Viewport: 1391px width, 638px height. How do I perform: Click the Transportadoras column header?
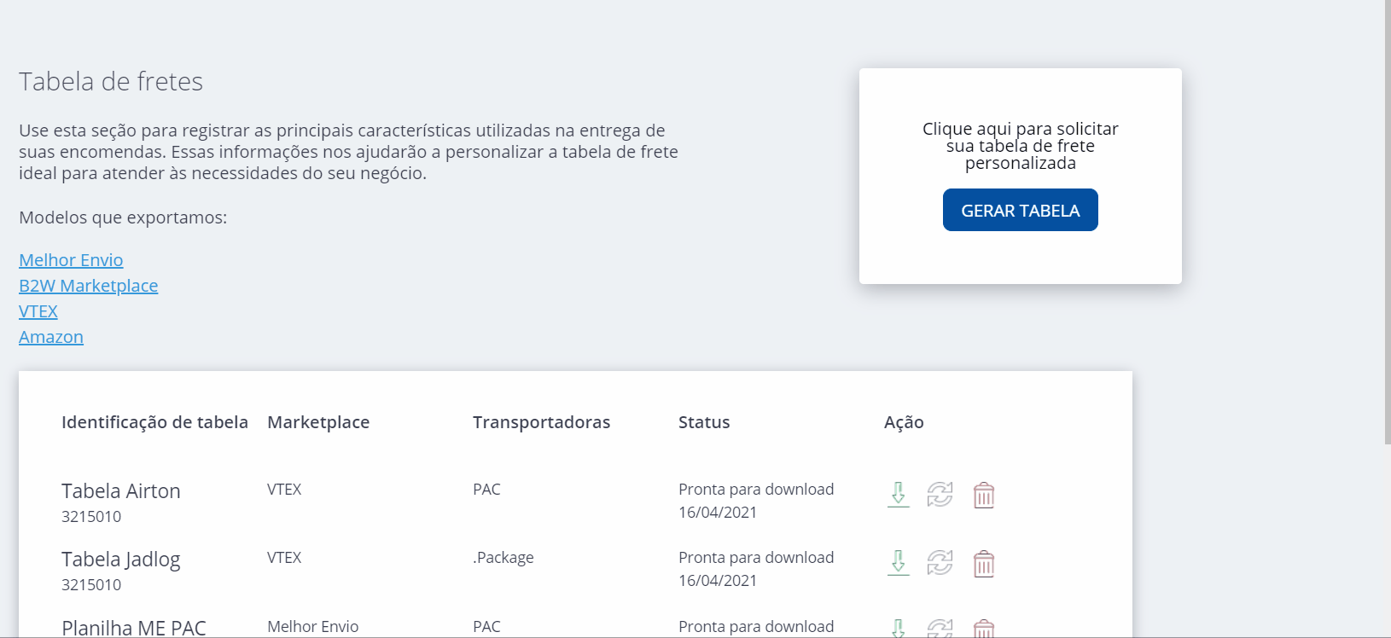(542, 422)
